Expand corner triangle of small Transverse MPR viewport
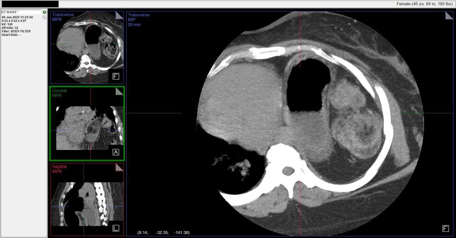The height and width of the screenshot is (238, 456). tap(119, 16)
